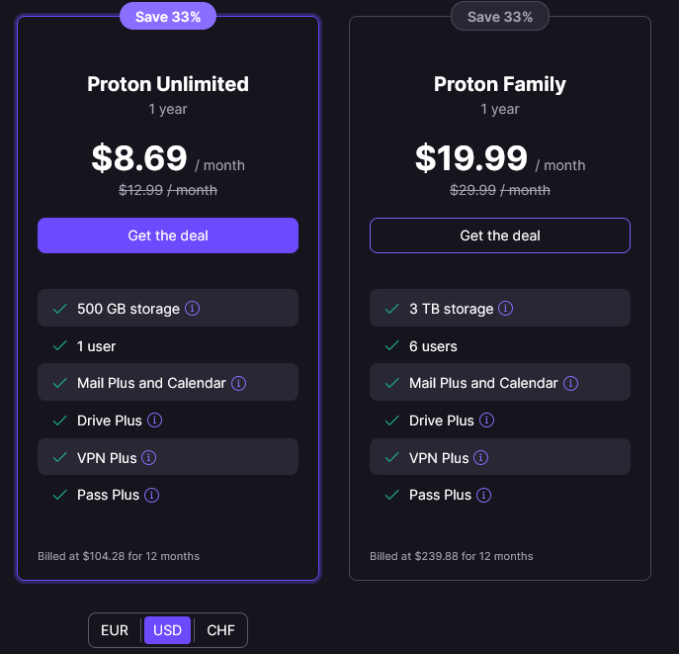
Task: Click Save 33% badge on Family card
Action: pyautogui.click(x=500, y=17)
